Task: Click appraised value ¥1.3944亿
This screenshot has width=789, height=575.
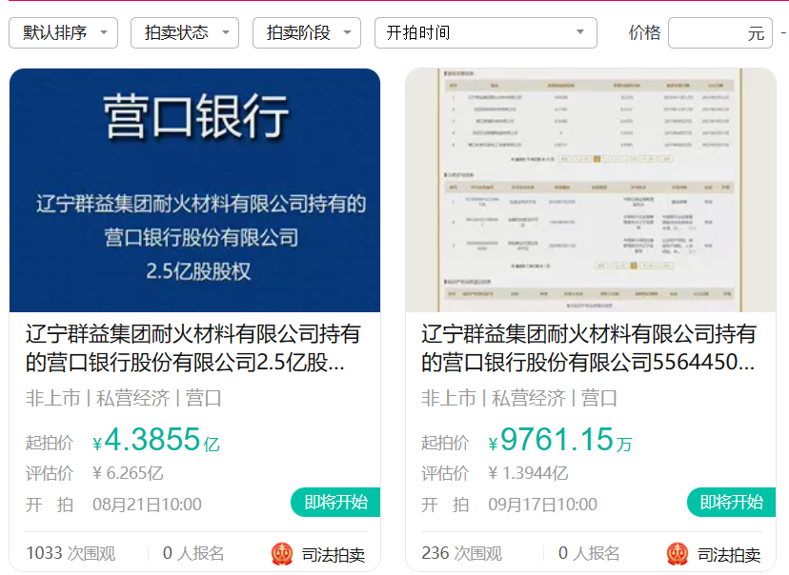Action: 528,473
